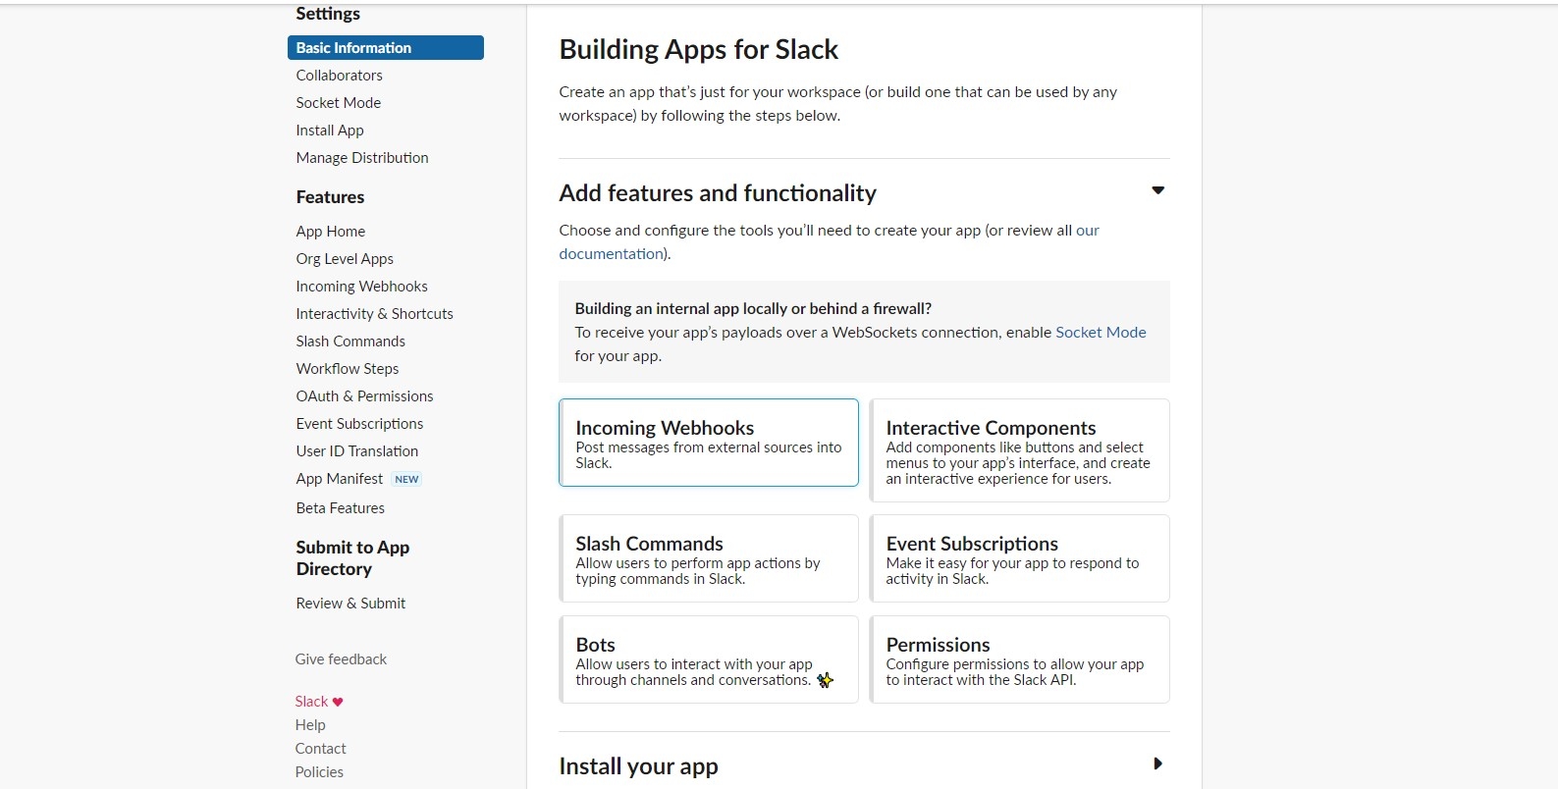This screenshot has height=789, width=1558.
Task: Choose the Incoming Webhooks feature card
Action: 709,443
